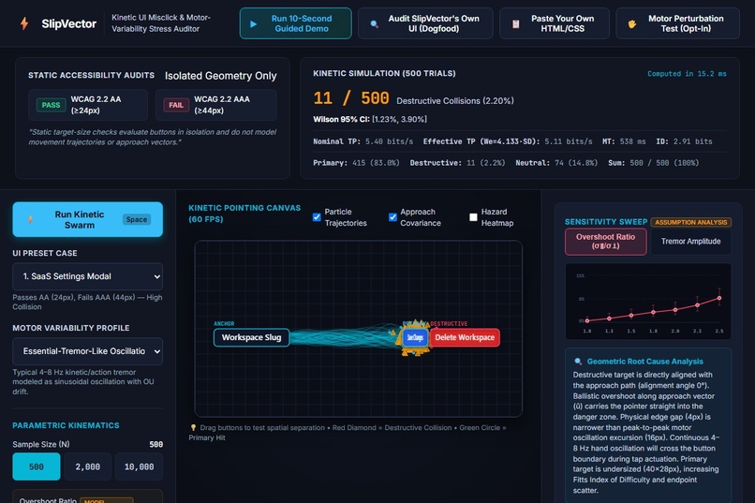Click the lightbulb hint icon below the canvas
Image resolution: width=755 pixels, height=503 pixels.
(x=193, y=427)
